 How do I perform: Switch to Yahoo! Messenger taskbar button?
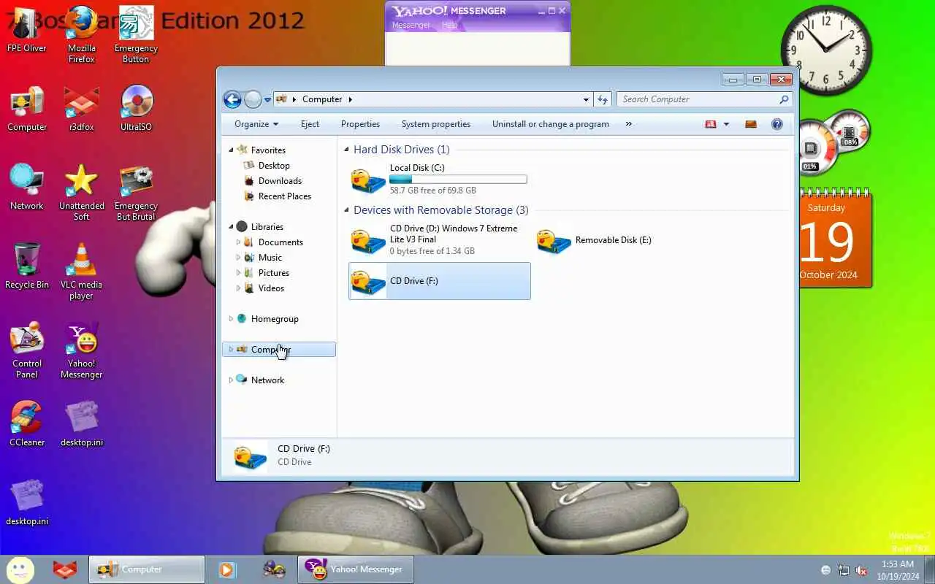pyautogui.click(x=356, y=569)
